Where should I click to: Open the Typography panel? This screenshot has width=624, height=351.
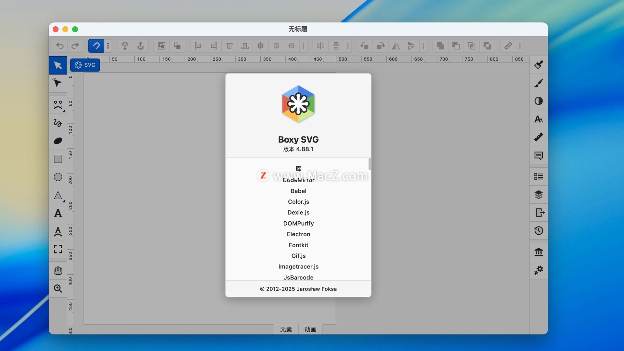[539, 119]
